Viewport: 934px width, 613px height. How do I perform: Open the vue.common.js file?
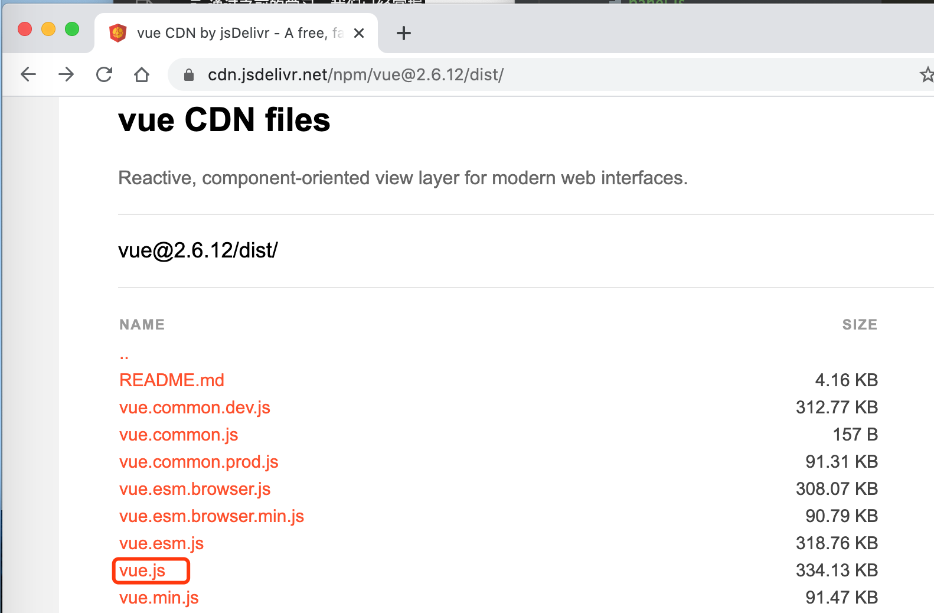(179, 435)
